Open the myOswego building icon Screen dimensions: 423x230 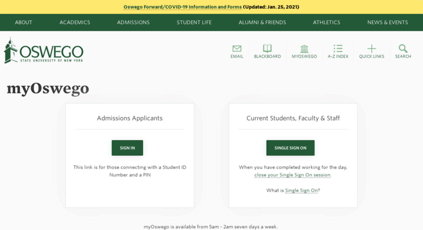pos(304,49)
